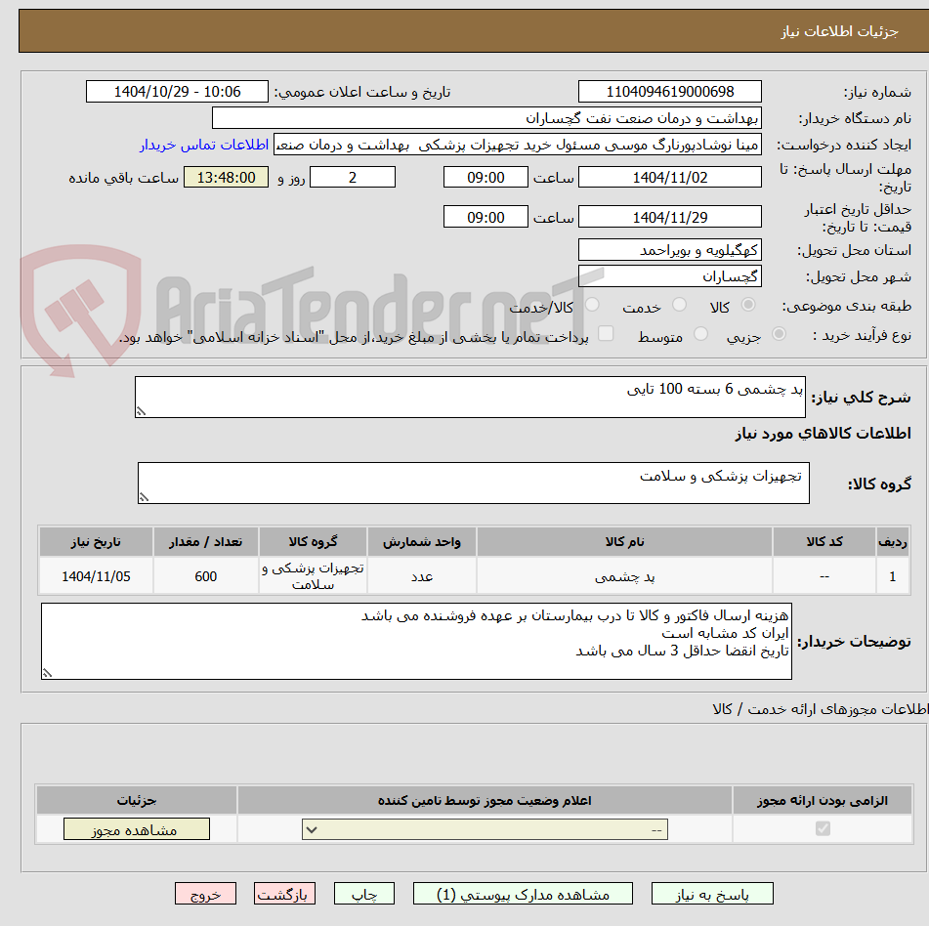
Task: Click the نام کالا column header
Action: point(624,541)
